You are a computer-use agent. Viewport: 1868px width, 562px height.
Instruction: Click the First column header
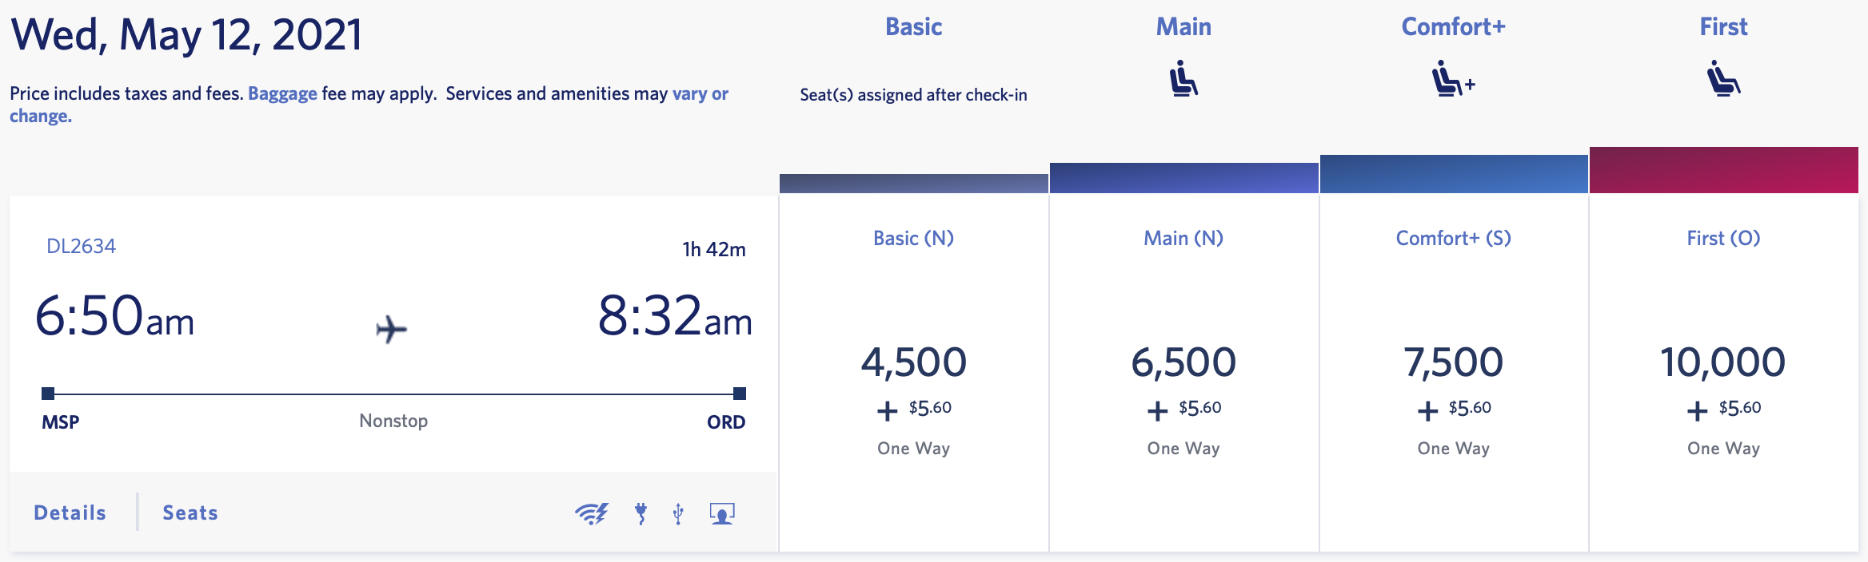(x=1723, y=26)
